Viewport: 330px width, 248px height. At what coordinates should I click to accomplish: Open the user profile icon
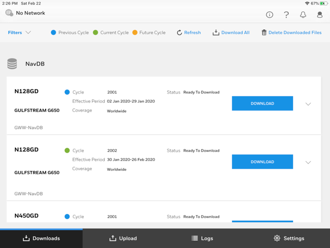(x=320, y=14)
